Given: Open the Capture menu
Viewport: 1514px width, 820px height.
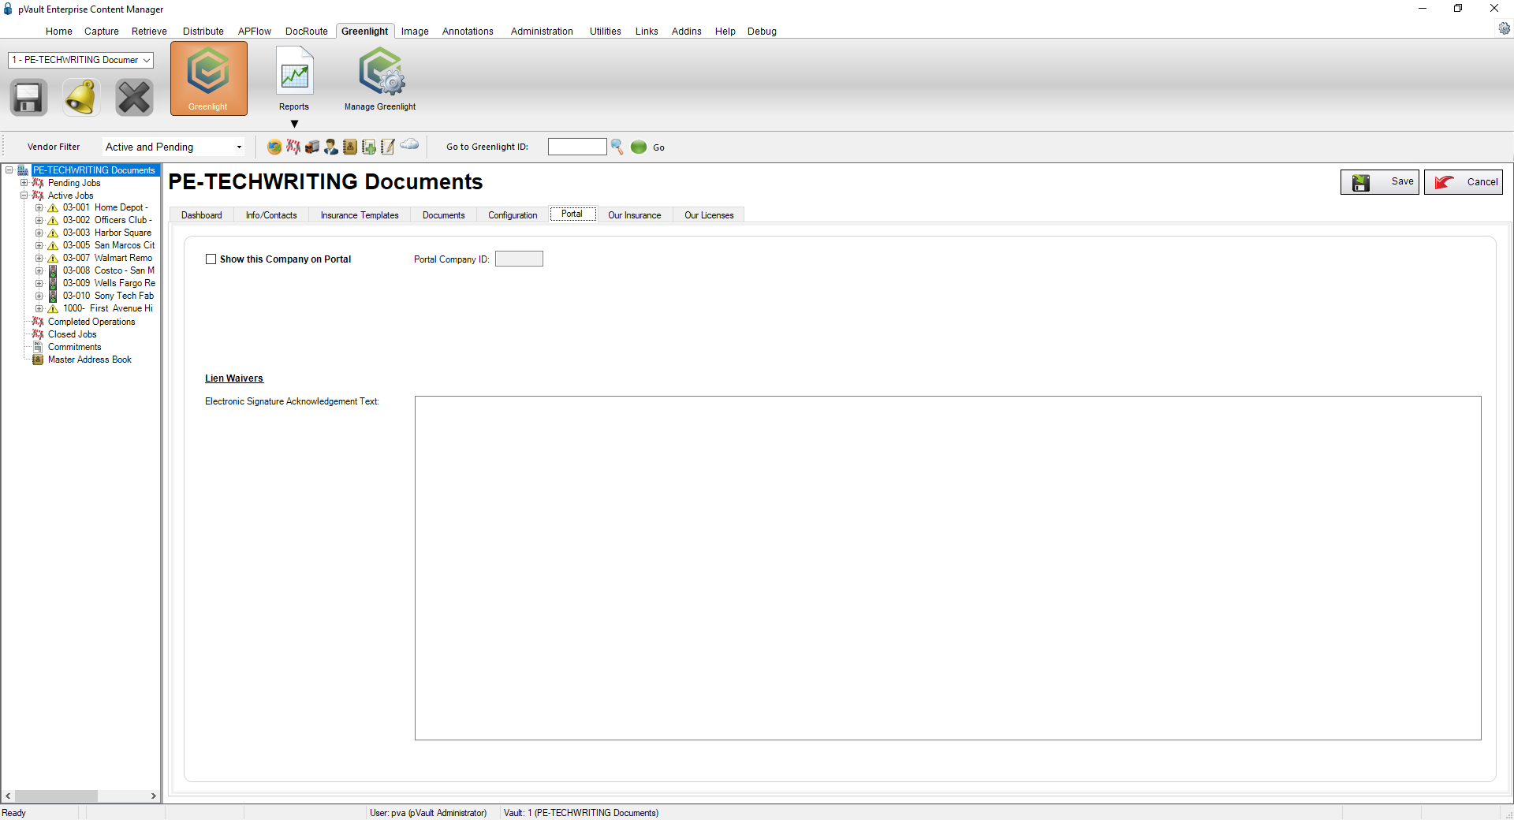Looking at the screenshot, I should click(102, 32).
